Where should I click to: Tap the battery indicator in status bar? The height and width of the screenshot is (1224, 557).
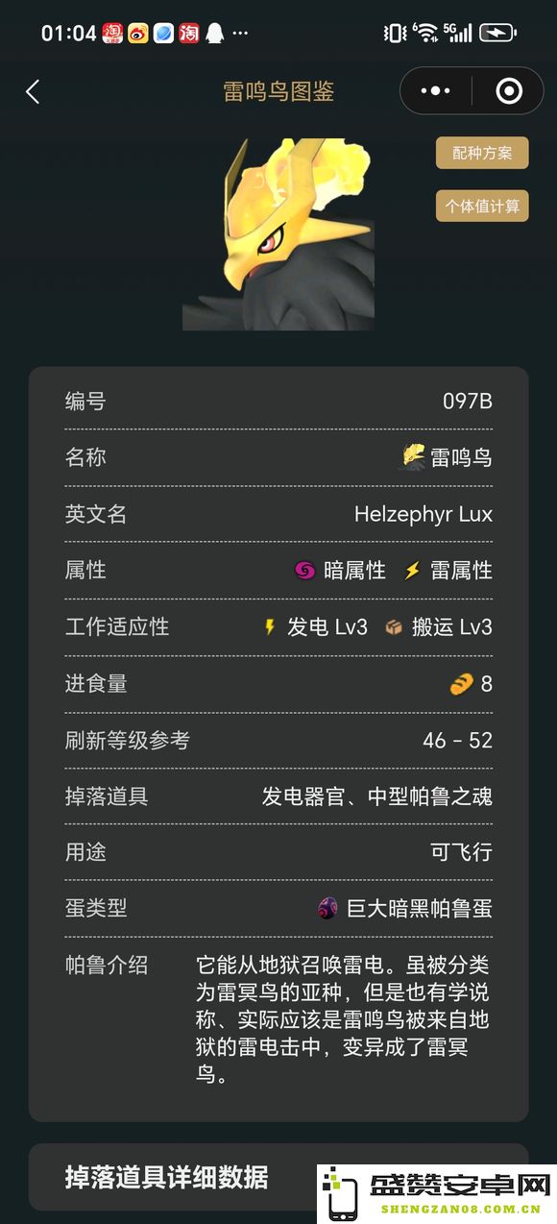(x=497, y=33)
